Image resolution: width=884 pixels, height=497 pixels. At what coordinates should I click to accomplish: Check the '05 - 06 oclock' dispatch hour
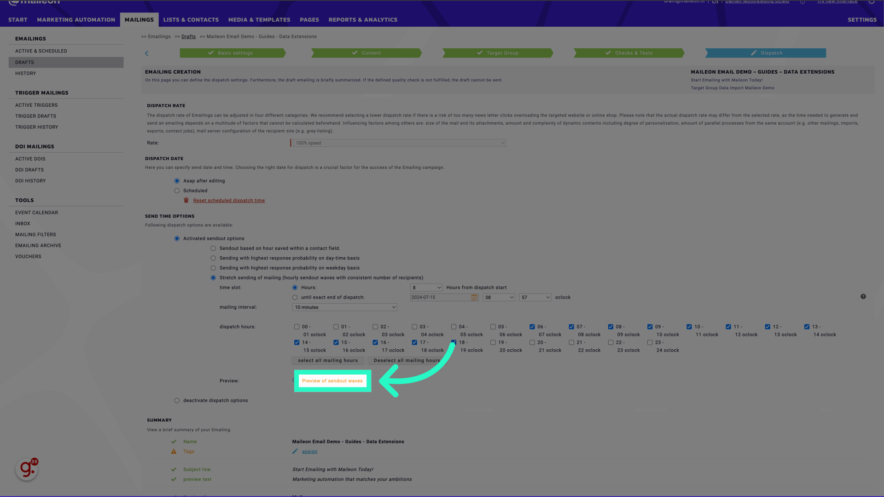click(x=493, y=327)
